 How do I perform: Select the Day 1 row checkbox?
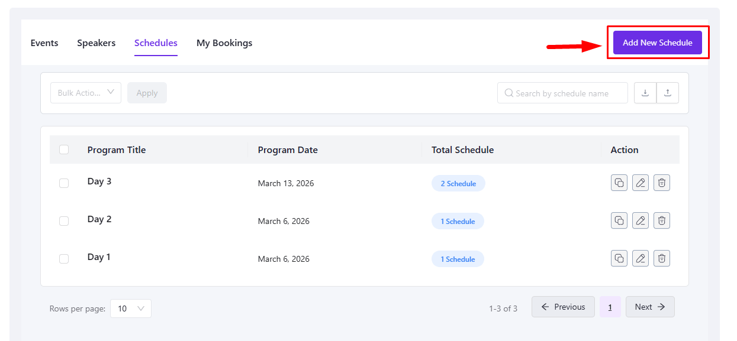click(64, 259)
